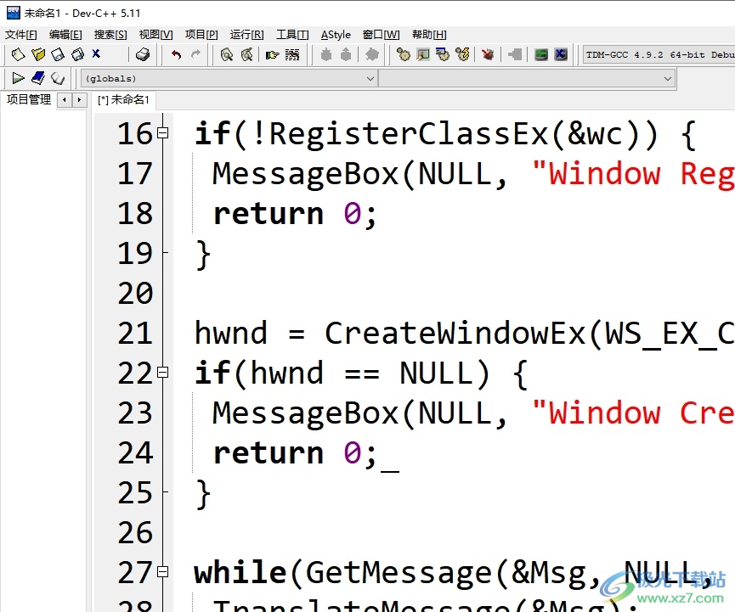Collapse the code fold at line 16
This screenshot has height=612, width=735.
click(x=162, y=133)
